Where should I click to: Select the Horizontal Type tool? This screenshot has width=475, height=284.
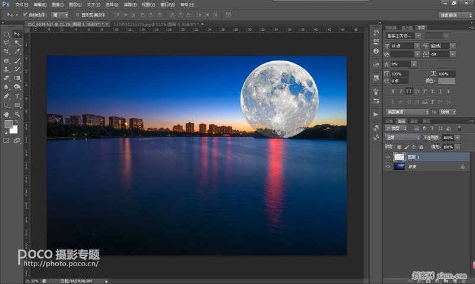(x=17, y=96)
